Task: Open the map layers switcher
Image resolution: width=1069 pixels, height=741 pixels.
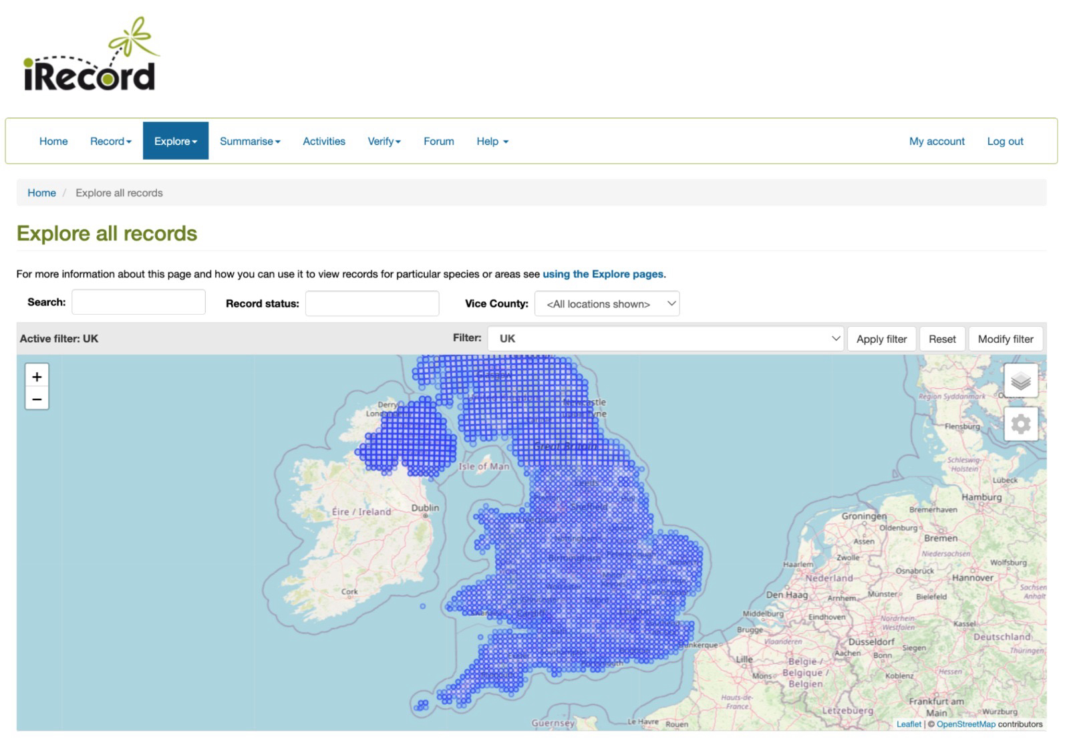Action: 1020,382
